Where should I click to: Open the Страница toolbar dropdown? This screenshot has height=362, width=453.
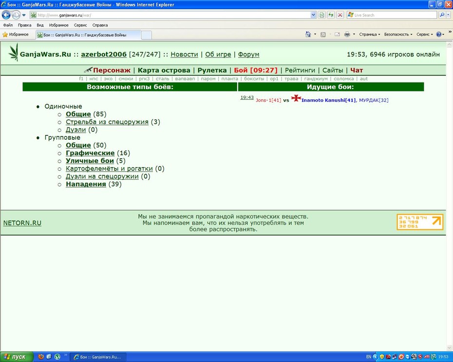pyautogui.click(x=370, y=35)
